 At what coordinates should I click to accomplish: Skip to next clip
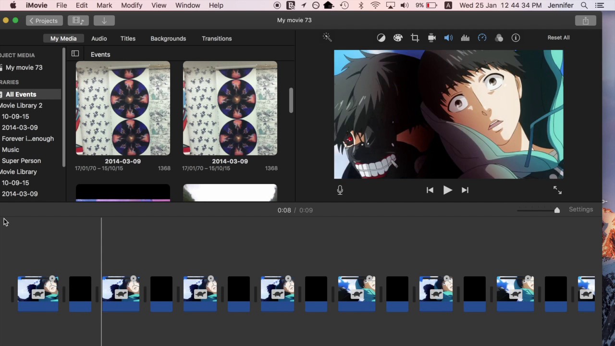tap(465, 190)
